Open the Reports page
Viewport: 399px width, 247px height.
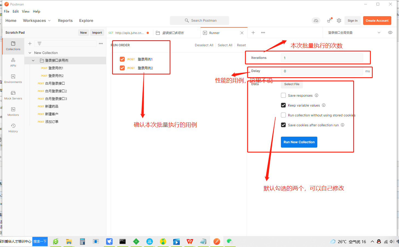click(x=65, y=21)
